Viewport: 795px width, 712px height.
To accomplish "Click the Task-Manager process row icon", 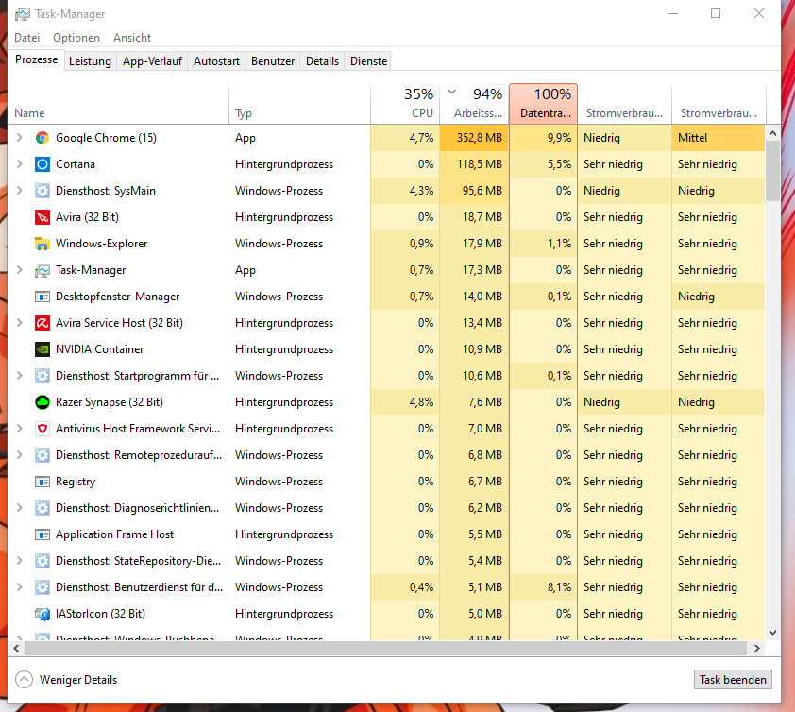I will (x=42, y=270).
